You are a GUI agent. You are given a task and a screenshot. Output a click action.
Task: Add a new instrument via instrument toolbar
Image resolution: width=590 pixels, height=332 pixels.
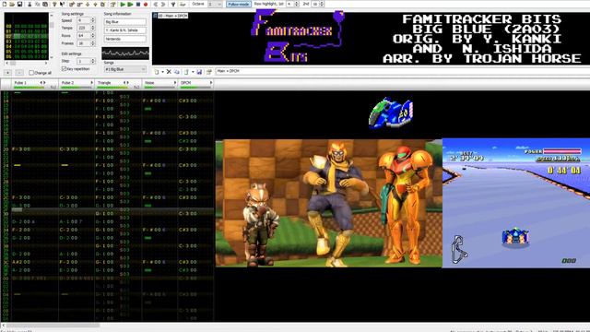pyautogui.click(x=156, y=72)
